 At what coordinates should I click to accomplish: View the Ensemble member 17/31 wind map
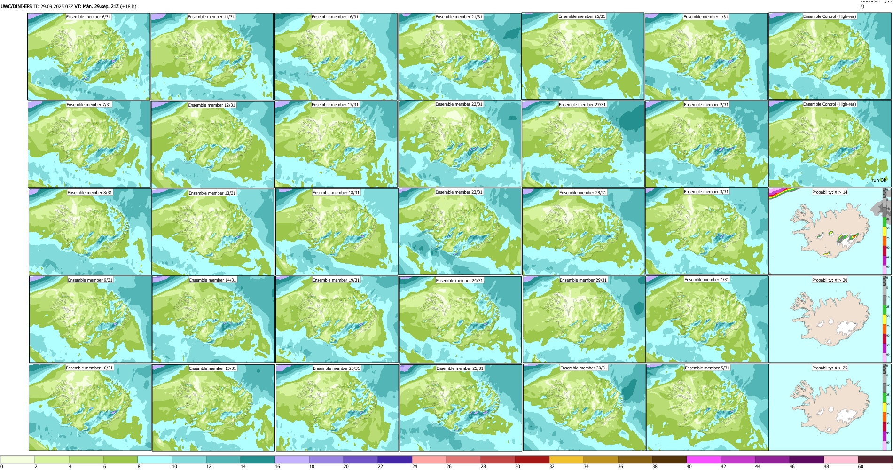[x=336, y=144]
